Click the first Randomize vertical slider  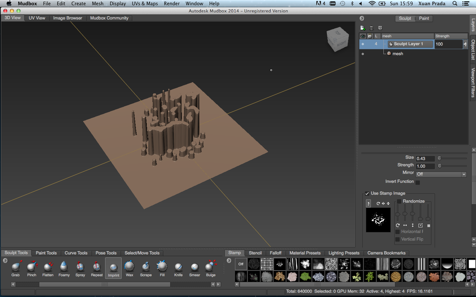[398, 212]
